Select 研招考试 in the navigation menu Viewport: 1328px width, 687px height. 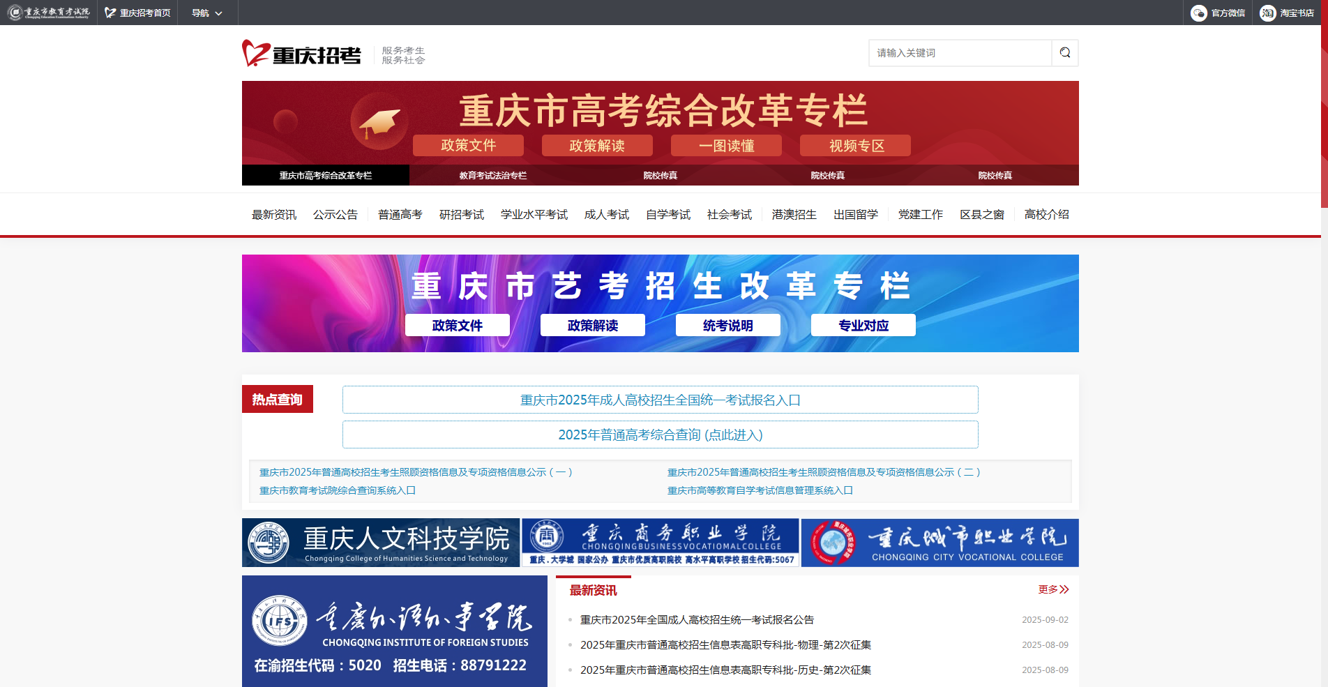click(x=460, y=214)
